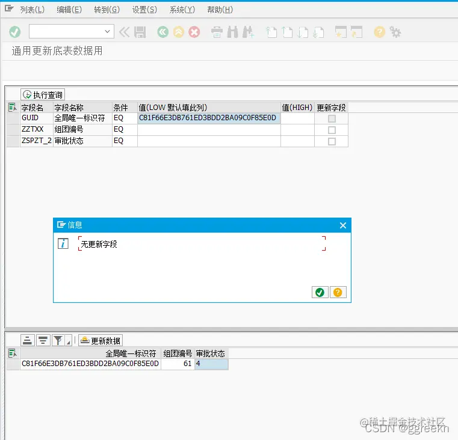Expand the filter options dropdown arrow

[x=69, y=341]
